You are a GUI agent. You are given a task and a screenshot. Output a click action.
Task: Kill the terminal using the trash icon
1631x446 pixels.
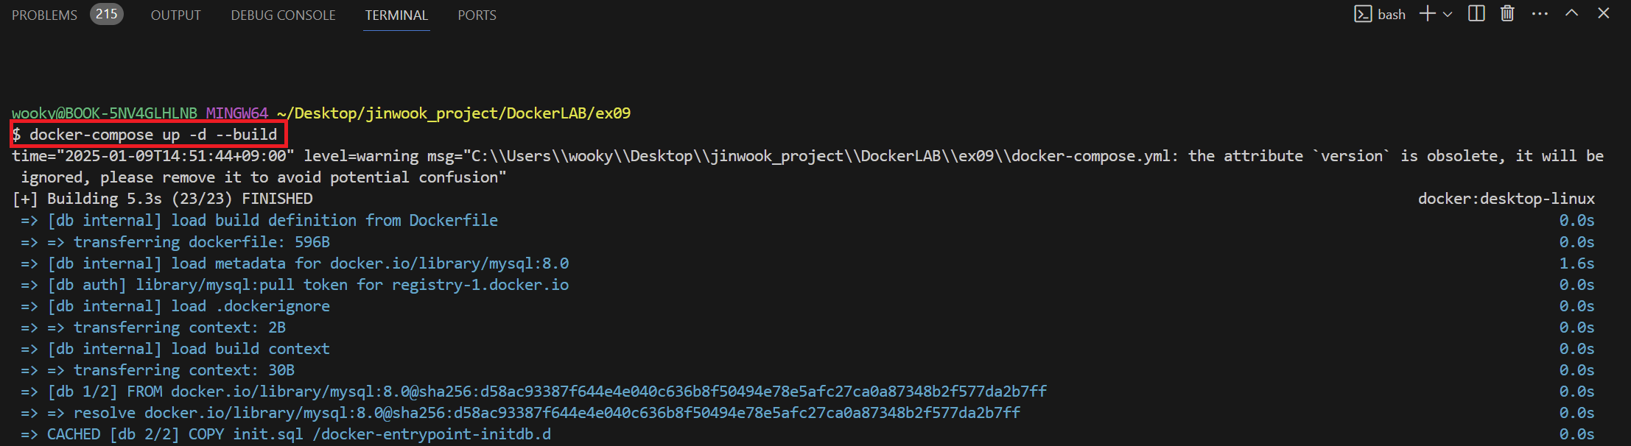1507,14
